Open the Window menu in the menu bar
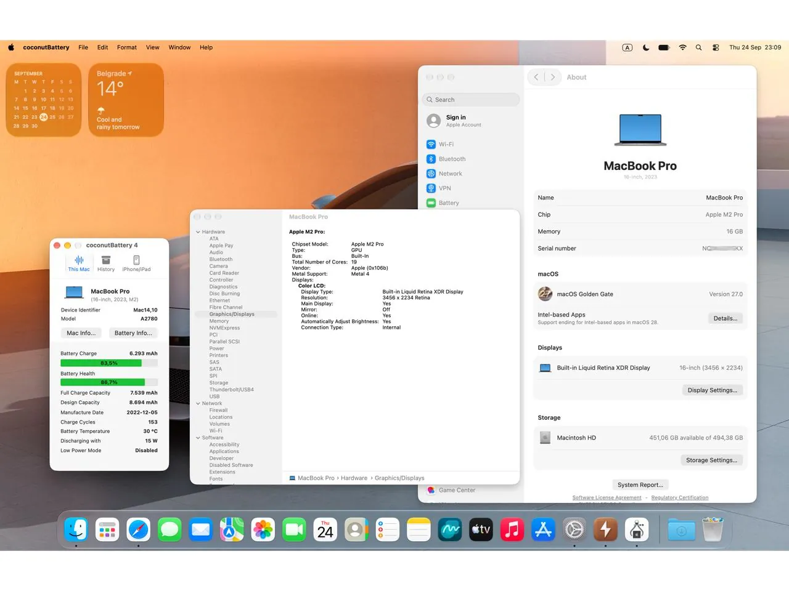The width and height of the screenshot is (789, 591). point(179,47)
